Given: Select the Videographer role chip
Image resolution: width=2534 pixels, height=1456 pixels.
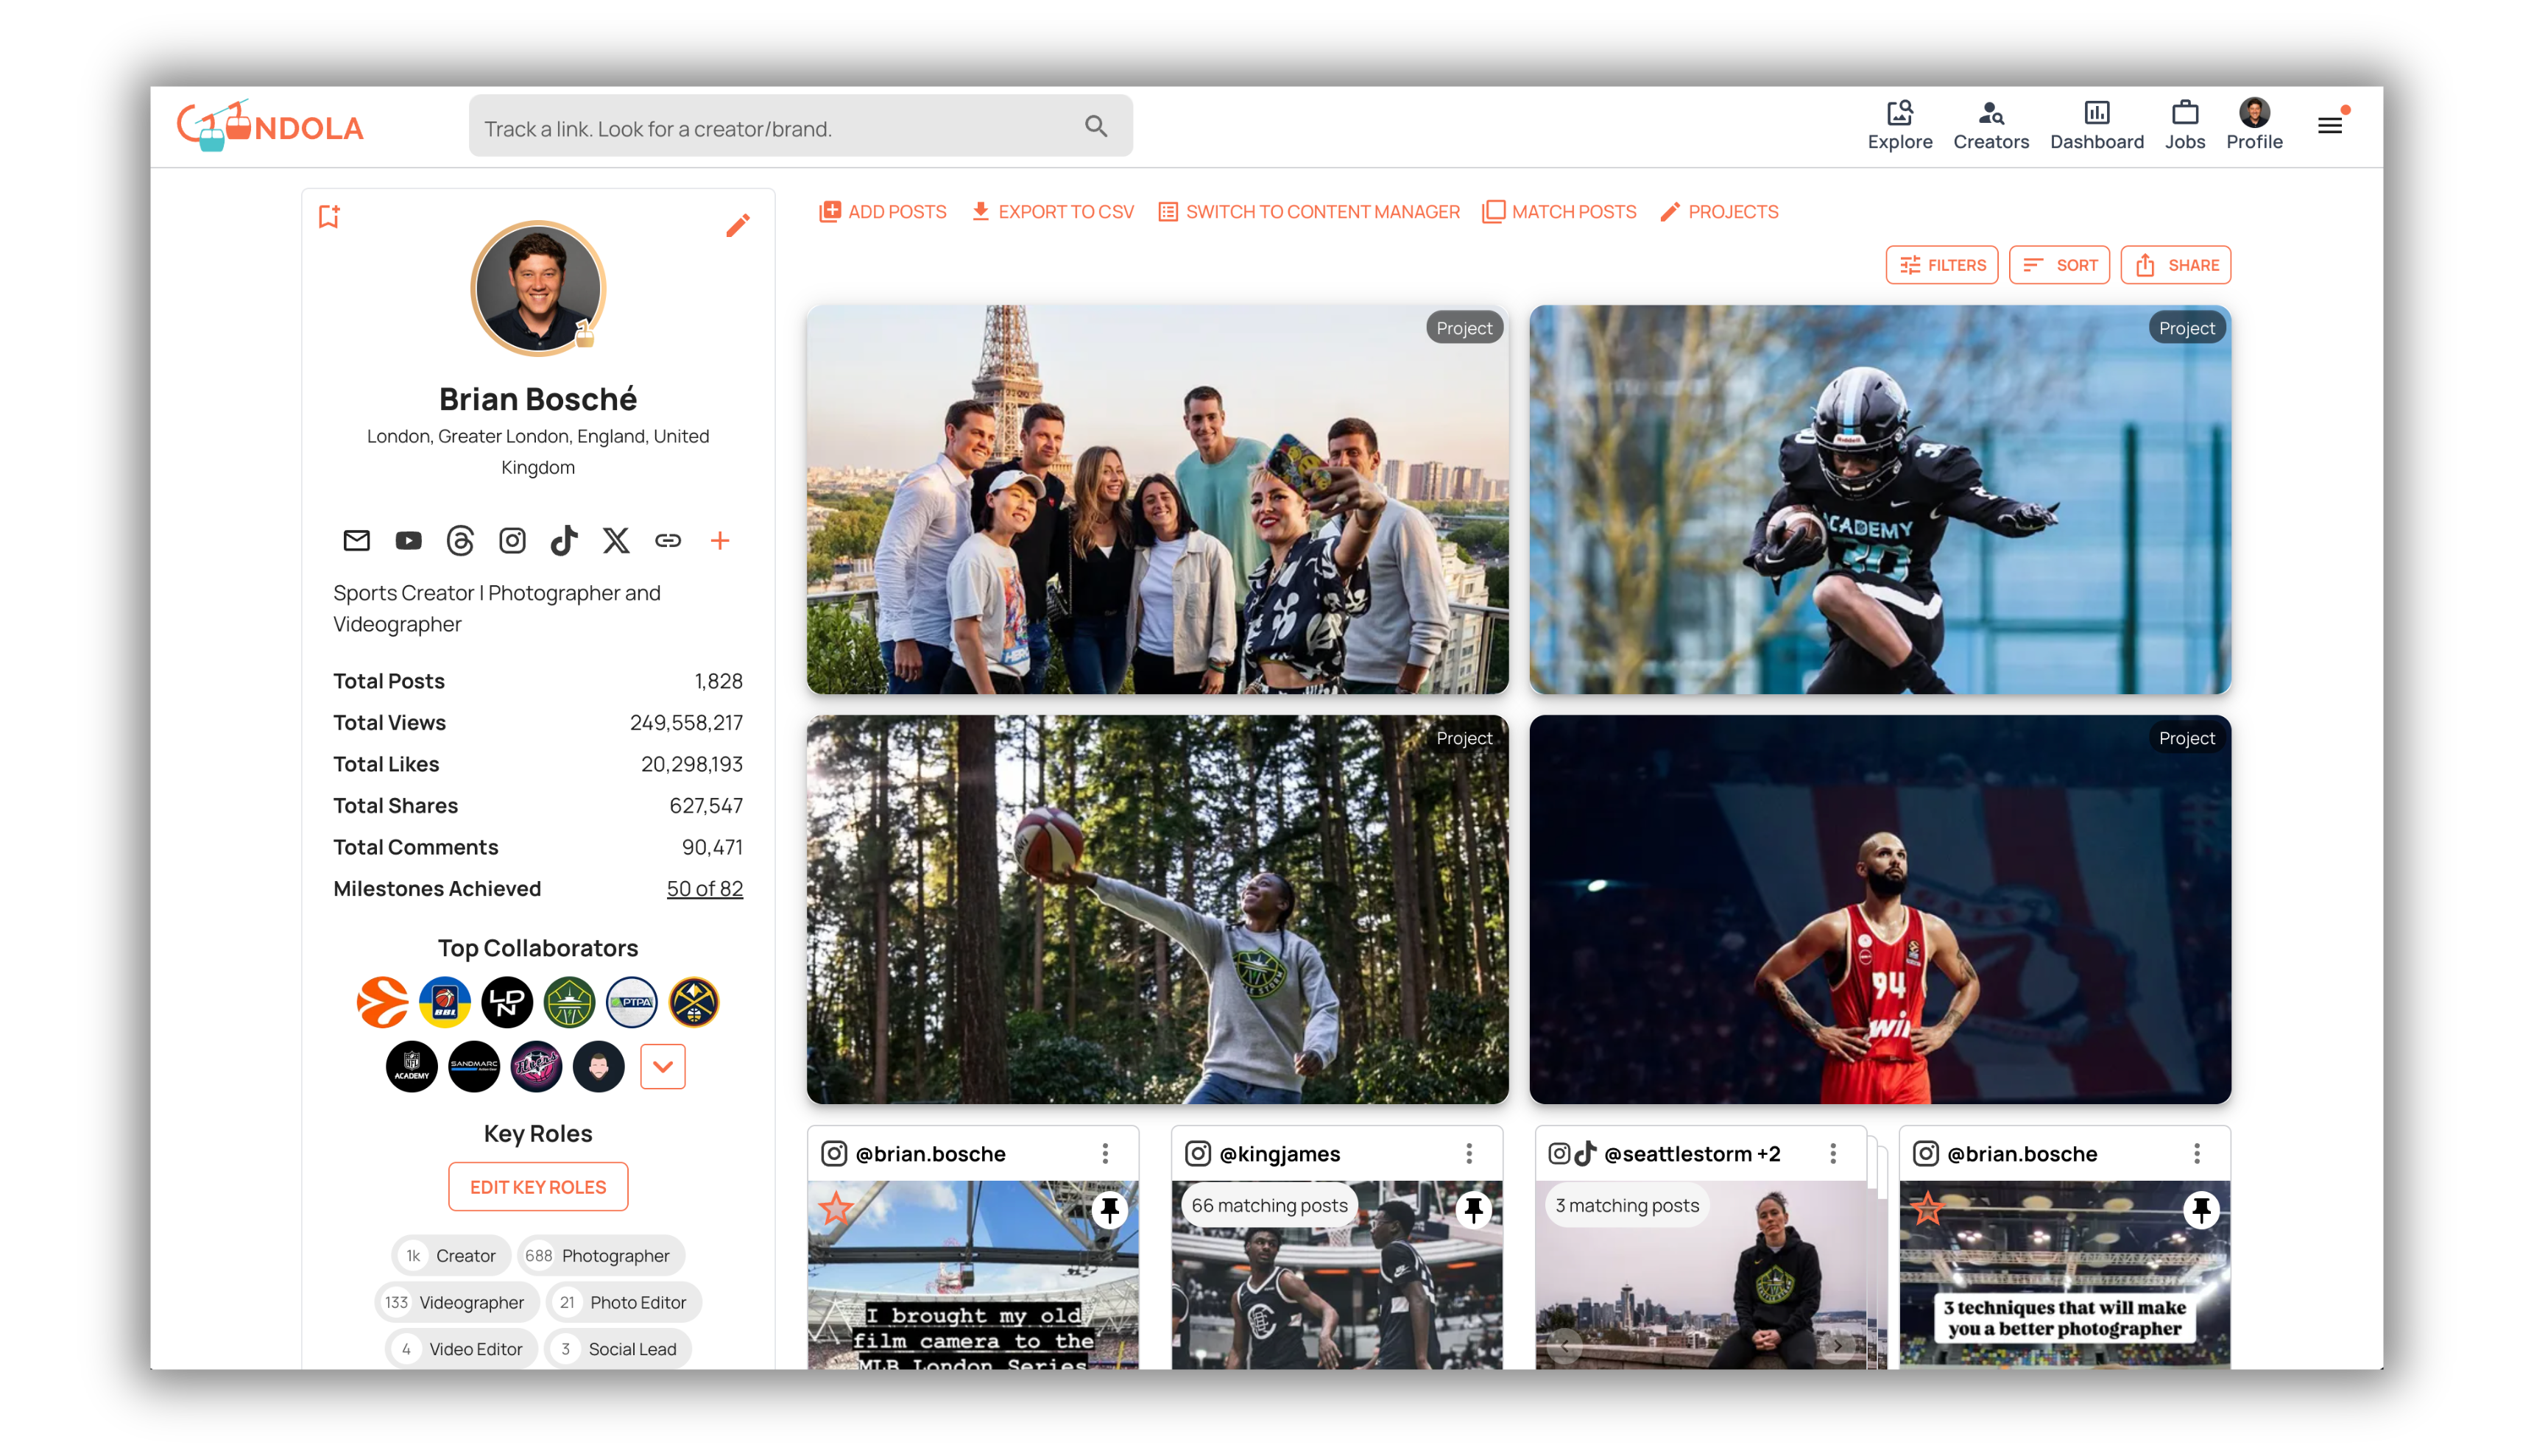Looking at the screenshot, I should (457, 1303).
